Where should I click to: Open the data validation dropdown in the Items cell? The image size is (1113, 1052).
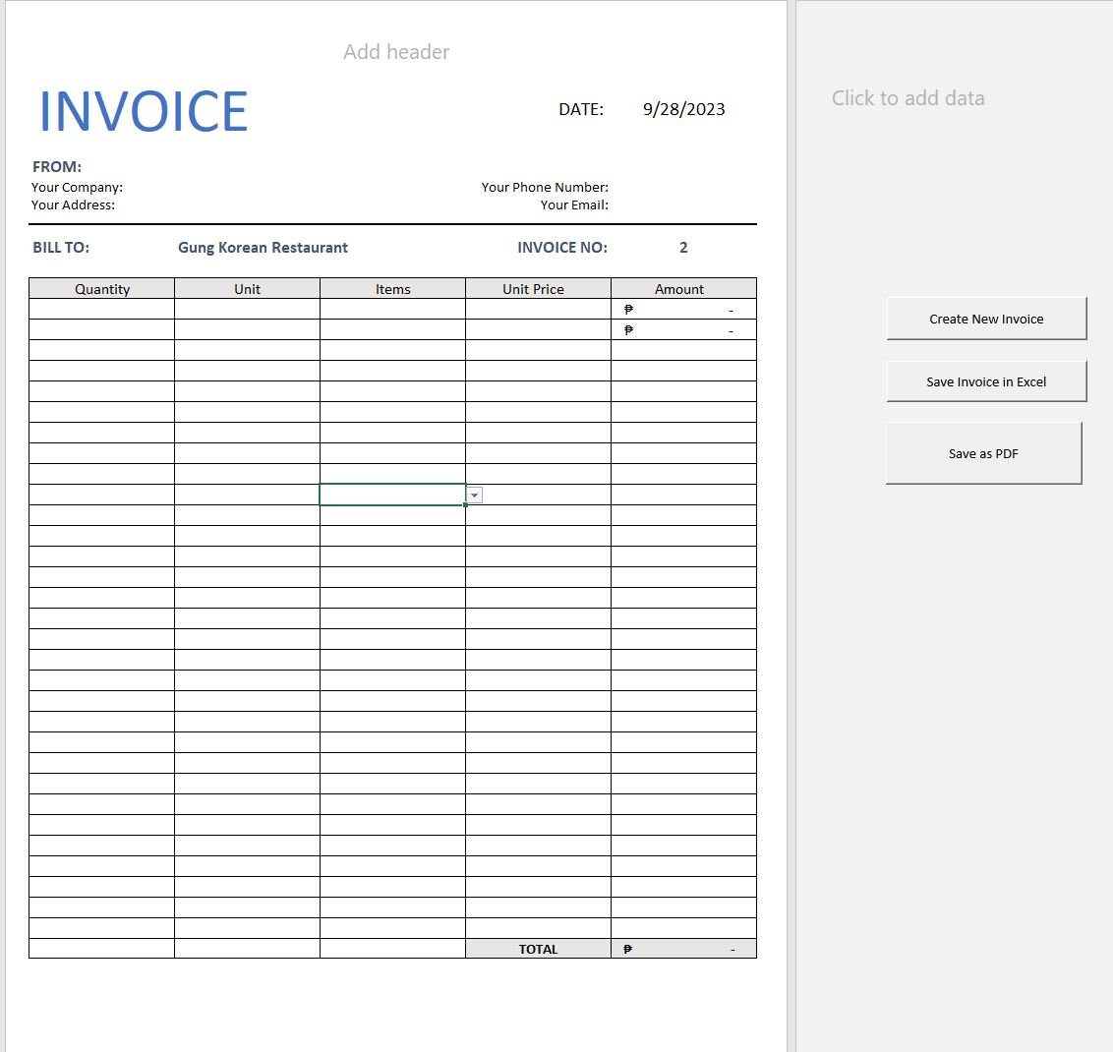tap(475, 495)
